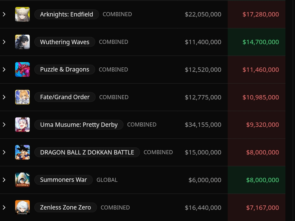This screenshot has height=221, width=295.
Task: Click the red $17,280,000 revenue cell
Action: click(256, 14)
